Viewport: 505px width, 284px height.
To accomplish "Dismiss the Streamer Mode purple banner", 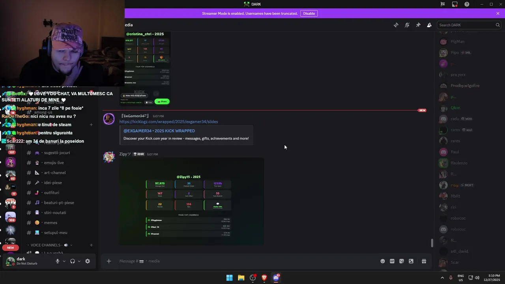I will [x=498, y=13].
